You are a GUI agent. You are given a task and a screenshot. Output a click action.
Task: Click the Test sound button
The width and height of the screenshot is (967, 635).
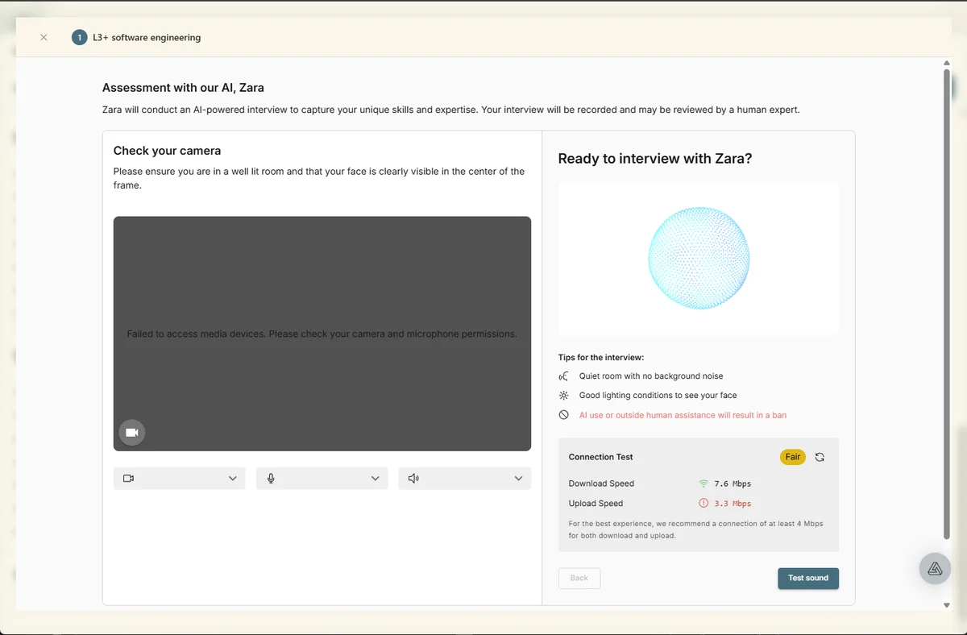click(x=807, y=579)
